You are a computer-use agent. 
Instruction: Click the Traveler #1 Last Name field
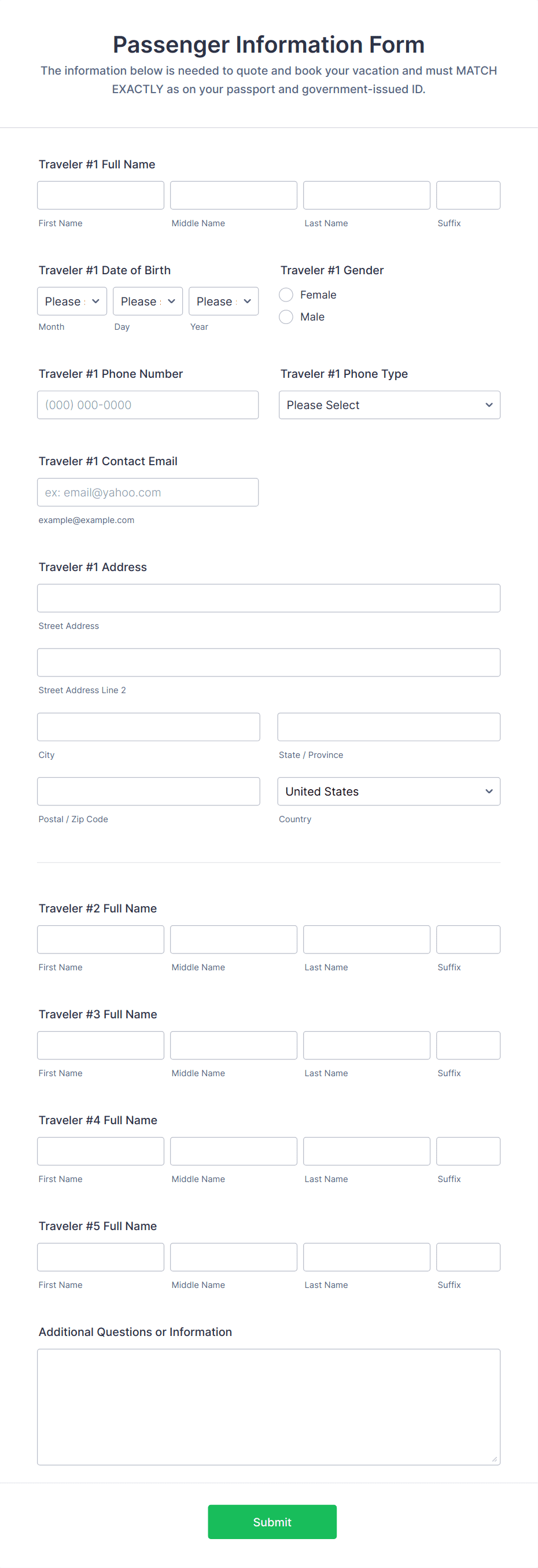[x=366, y=195]
